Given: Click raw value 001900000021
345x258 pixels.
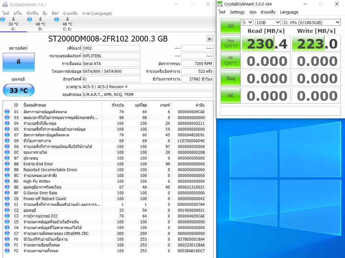Looking at the screenshot, I should (191, 210).
